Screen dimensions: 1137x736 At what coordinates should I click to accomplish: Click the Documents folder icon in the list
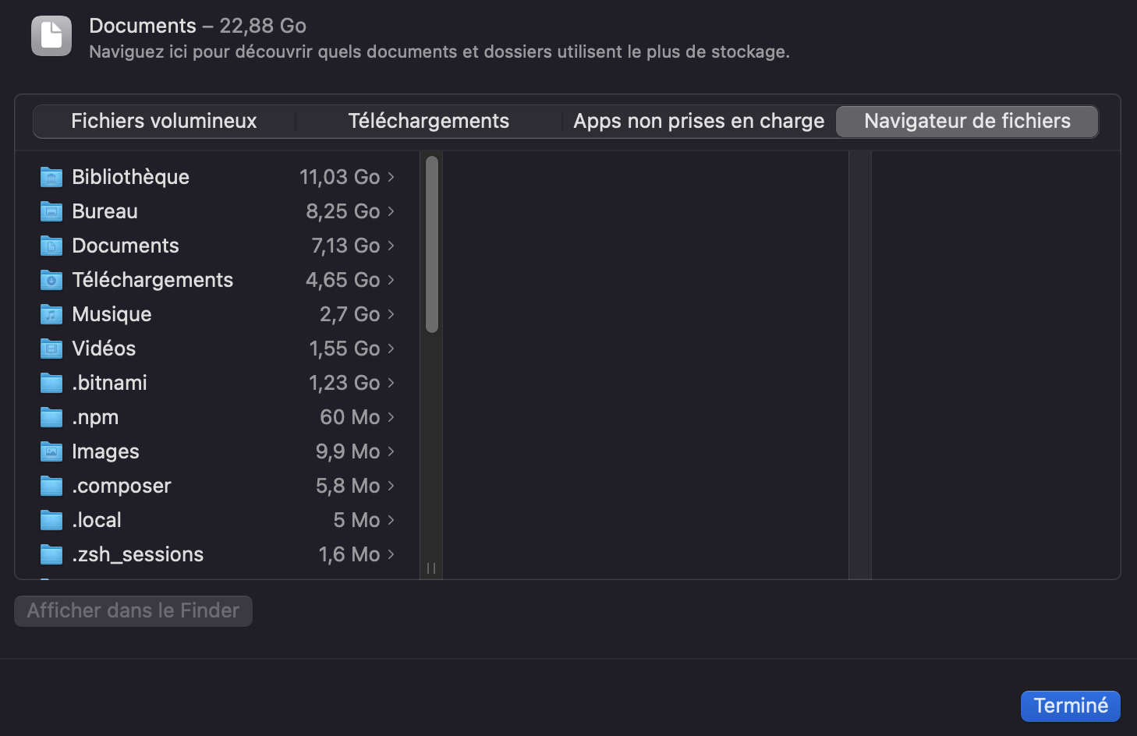[50, 246]
